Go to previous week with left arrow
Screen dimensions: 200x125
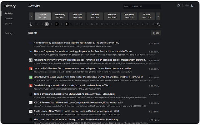(x=31, y=16)
